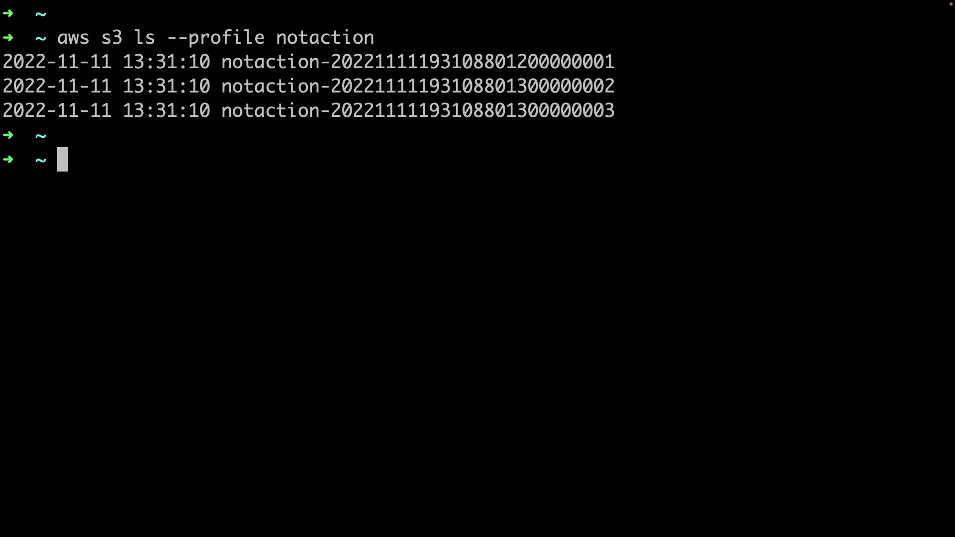The width and height of the screenshot is (955, 537).
Task: Select the bucket name ending in 300000003
Action: (x=418, y=110)
